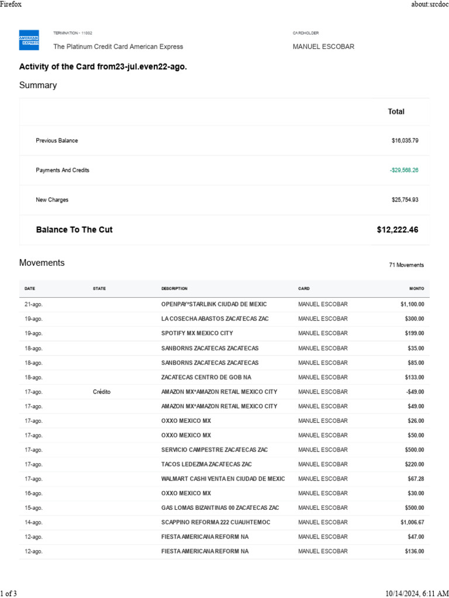Click the American Express logo
The image size is (449, 598).
tap(29, 39)
